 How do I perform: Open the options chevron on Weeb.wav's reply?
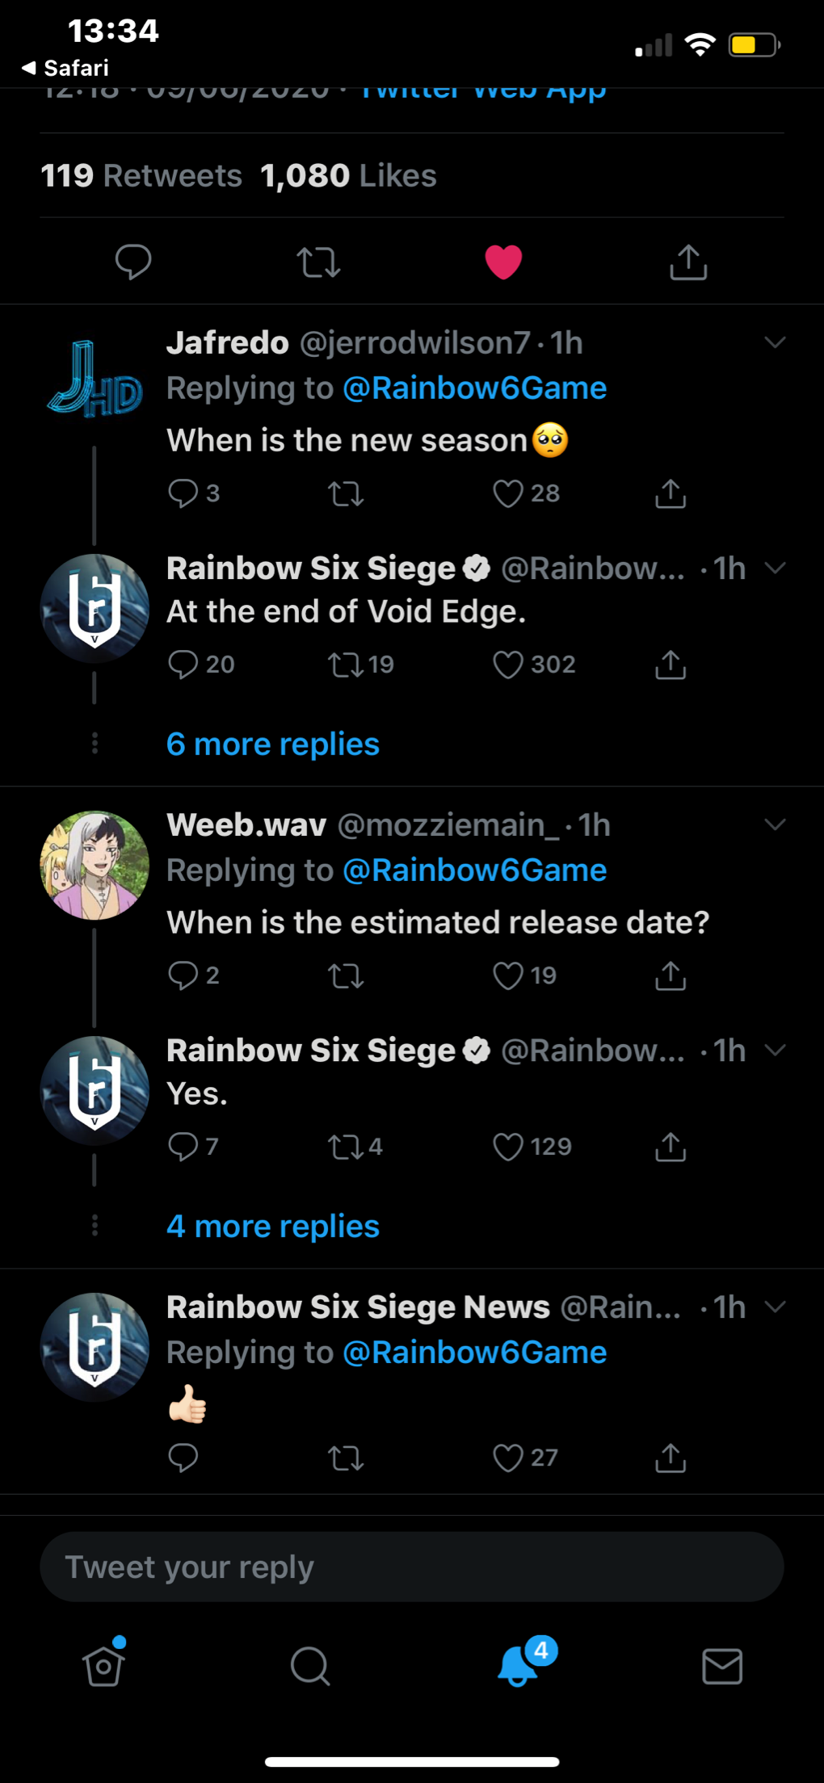775,824
